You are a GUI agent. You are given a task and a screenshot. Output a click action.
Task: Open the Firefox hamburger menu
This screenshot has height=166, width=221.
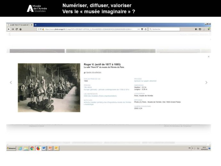pyautogui.click(x=209, y=29)
